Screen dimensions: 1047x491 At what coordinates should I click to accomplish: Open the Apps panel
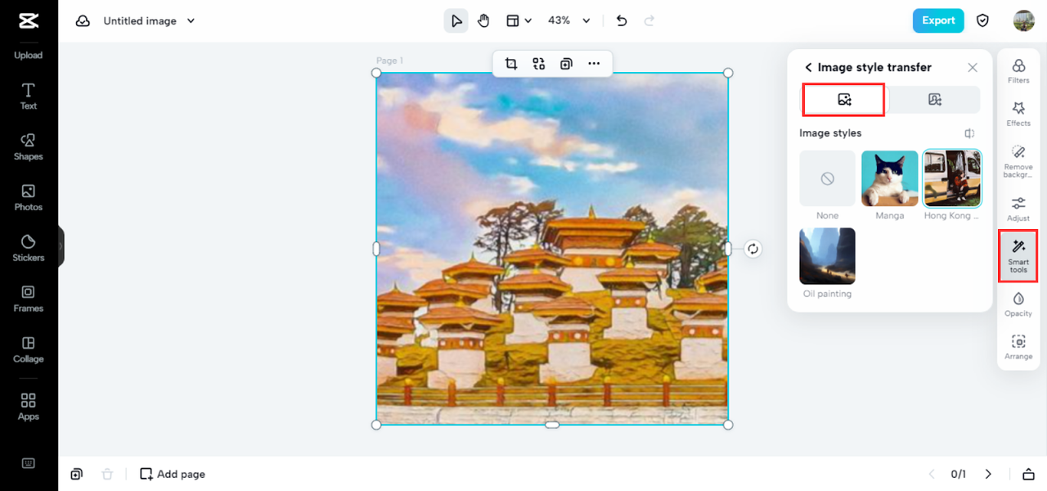click(x=29, y=407)
